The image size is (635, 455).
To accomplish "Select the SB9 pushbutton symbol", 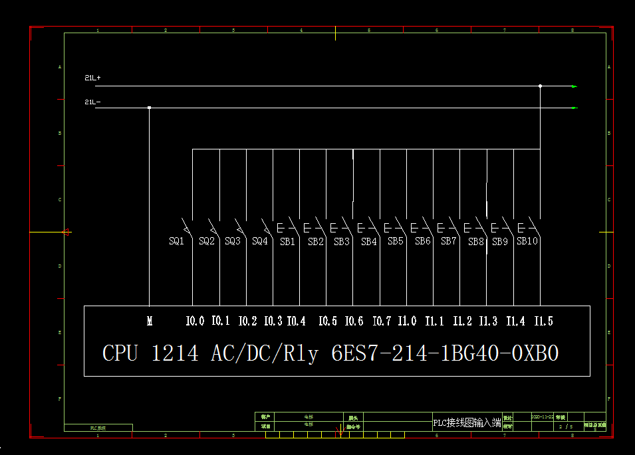I will 503,227.
